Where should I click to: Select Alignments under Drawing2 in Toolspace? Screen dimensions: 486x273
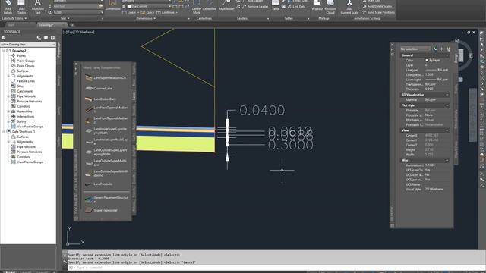[24, 76]
